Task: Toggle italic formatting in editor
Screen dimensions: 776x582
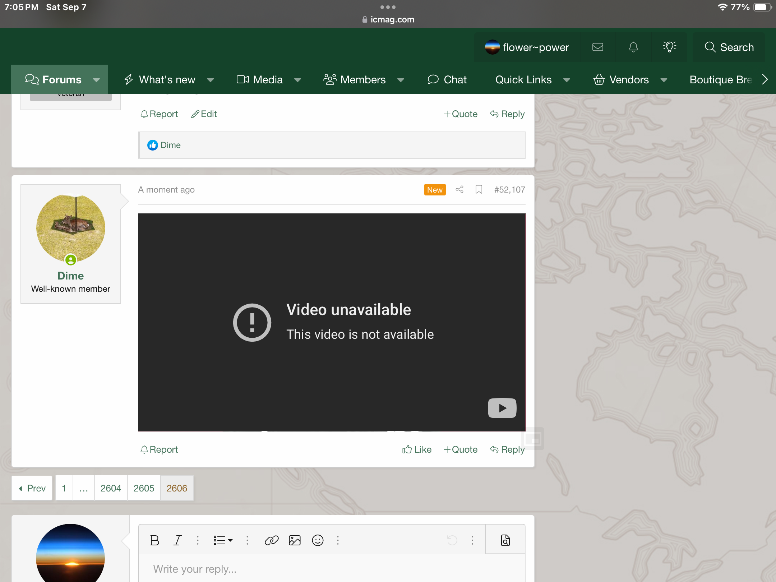Action: coord(177,540)
